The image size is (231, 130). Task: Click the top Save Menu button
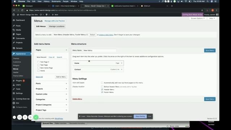(x=210, y=51)
